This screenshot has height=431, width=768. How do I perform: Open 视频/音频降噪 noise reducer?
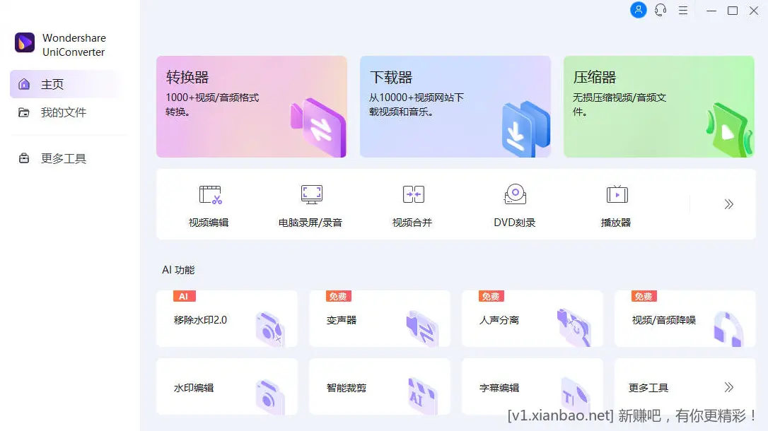tap(685, 319)
